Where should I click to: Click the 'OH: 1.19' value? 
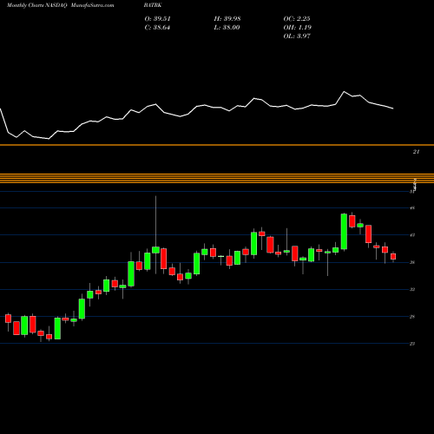click(x=298, y=28)
